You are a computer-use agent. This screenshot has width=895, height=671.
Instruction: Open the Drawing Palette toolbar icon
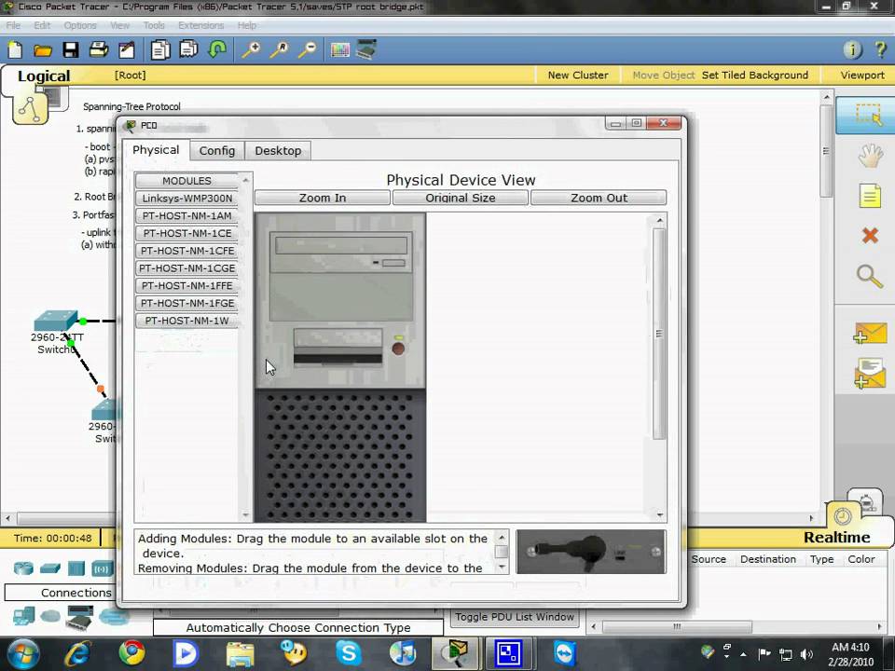(340, 50)
